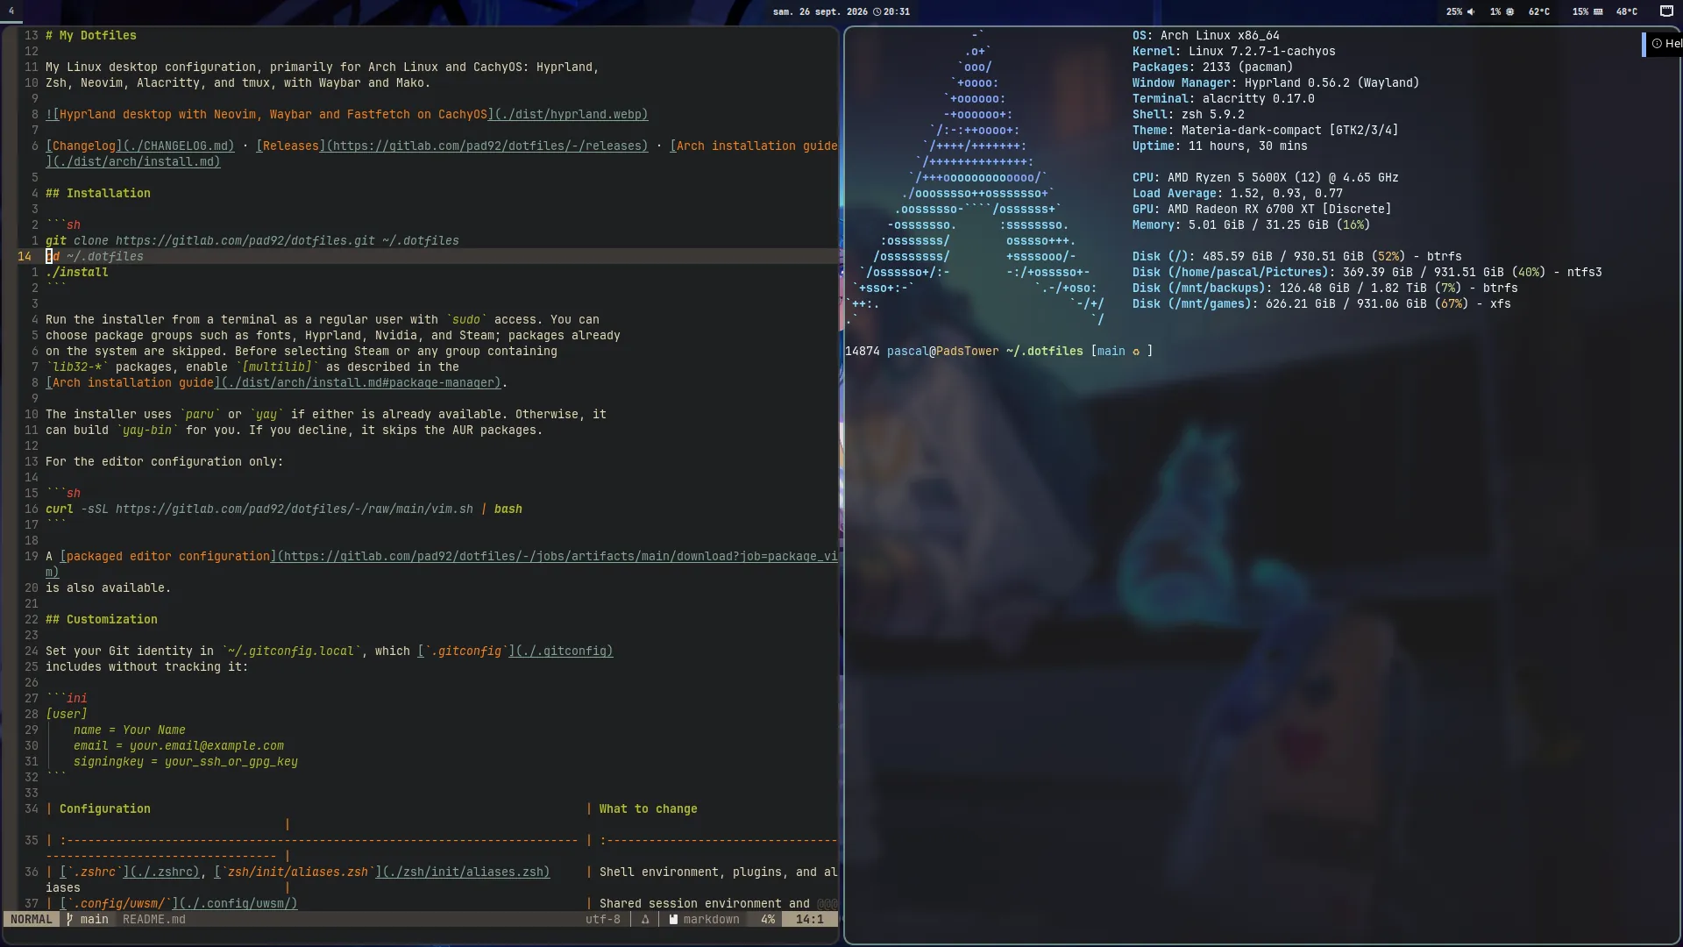Click the tray window icon in Waybar
The height and width of the screenshot is (947, 1683).
tap(1666, 11)
